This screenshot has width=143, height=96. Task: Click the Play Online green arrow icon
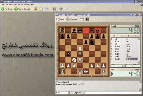3,9
